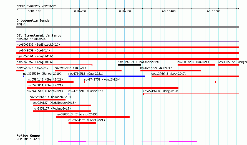This screenshot has width=247, height=145.
Task: Click small blue marker under nsv3925930
Action: tap(24, 76)
